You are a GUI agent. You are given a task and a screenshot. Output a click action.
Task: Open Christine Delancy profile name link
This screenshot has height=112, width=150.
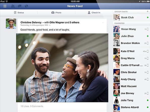(31, 22)
